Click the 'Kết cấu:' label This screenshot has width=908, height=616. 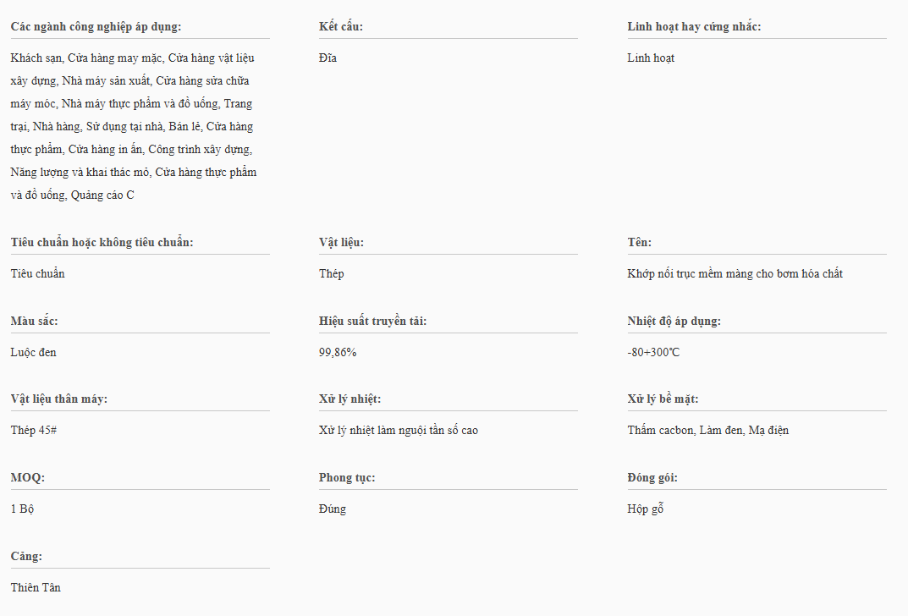click(341, 26)
